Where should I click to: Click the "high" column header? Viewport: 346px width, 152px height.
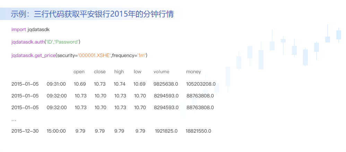(119, 72)
